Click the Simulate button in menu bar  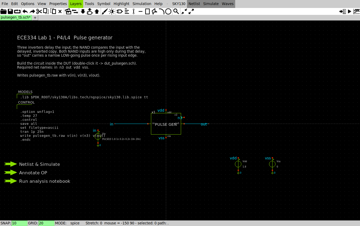point(211,4)
